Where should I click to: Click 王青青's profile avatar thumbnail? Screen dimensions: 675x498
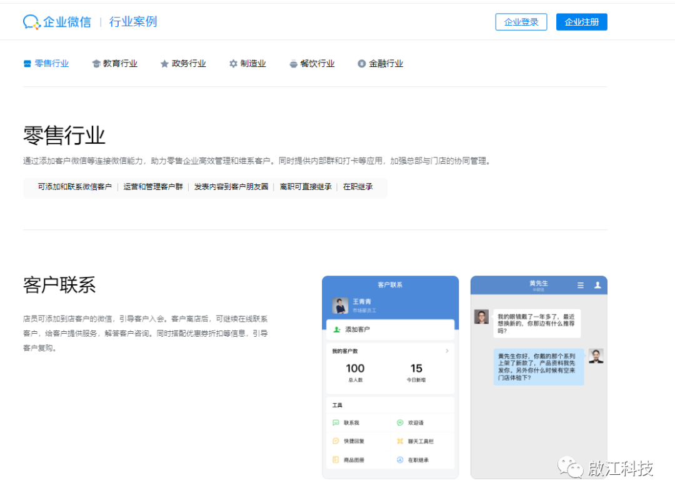click(341, 305)
